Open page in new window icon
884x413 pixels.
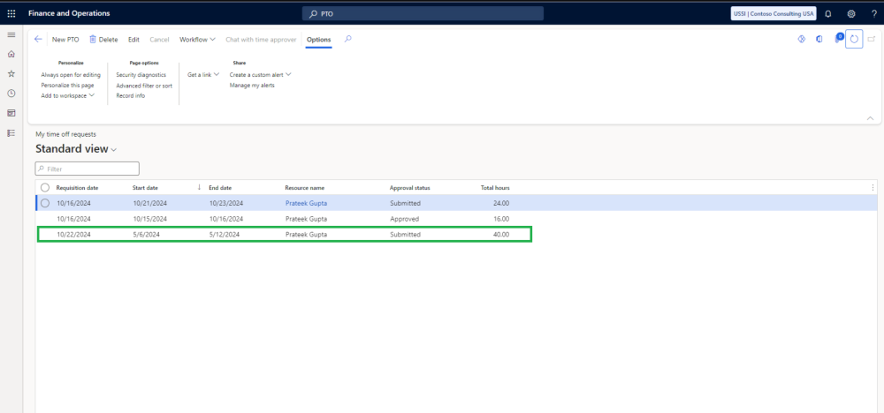coord(872,40)
